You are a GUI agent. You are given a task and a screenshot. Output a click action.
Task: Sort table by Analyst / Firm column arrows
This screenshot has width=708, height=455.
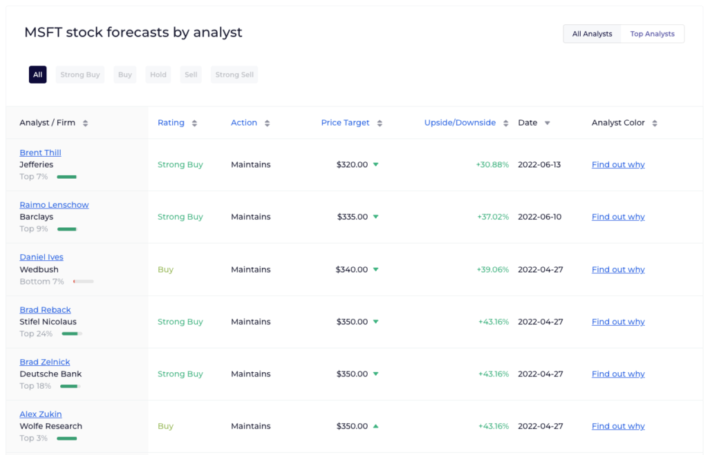[85, 124]
